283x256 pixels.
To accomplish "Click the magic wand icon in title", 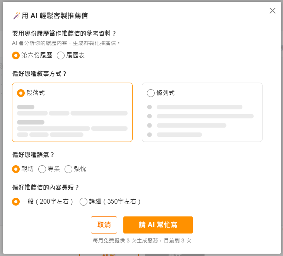I will 17,16.
